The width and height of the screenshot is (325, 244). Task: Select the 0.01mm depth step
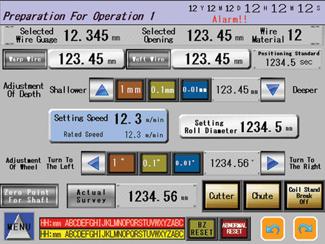pyautogui.click(x=194, y=90)
